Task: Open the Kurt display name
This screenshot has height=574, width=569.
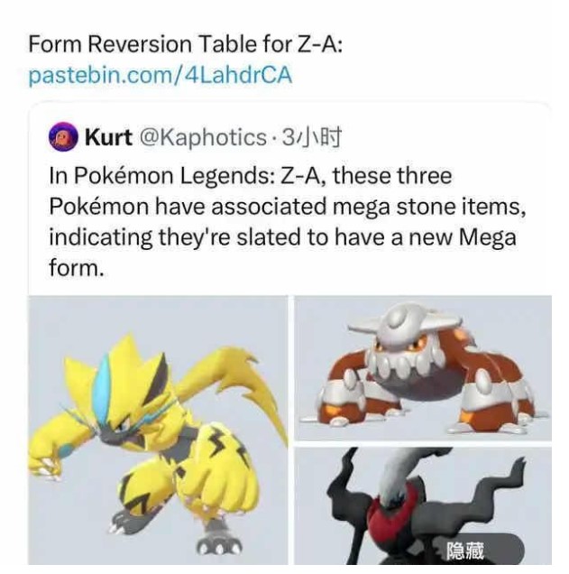Action: (x=108, y=137)
